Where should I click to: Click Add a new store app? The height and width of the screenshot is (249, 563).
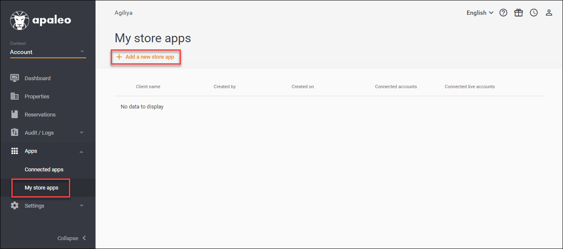coord(145,57)
